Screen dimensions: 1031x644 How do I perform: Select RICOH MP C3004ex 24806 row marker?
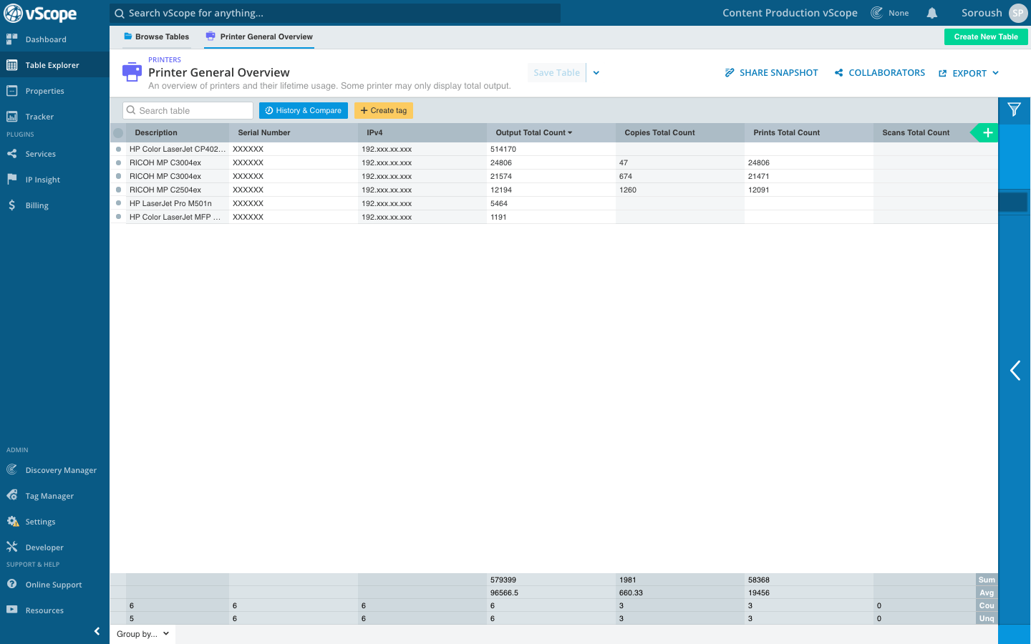[x=118, y=162]
